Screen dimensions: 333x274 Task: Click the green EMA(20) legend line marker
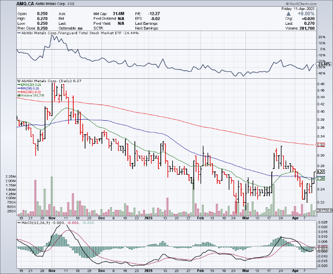tap(19, 85)
